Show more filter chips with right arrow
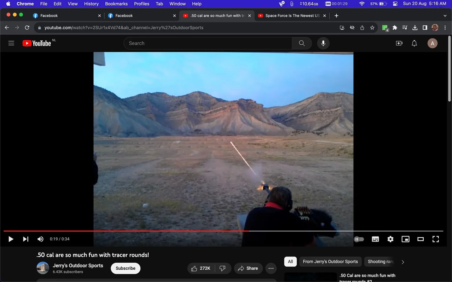452x282 pixels. click(403, 262)
